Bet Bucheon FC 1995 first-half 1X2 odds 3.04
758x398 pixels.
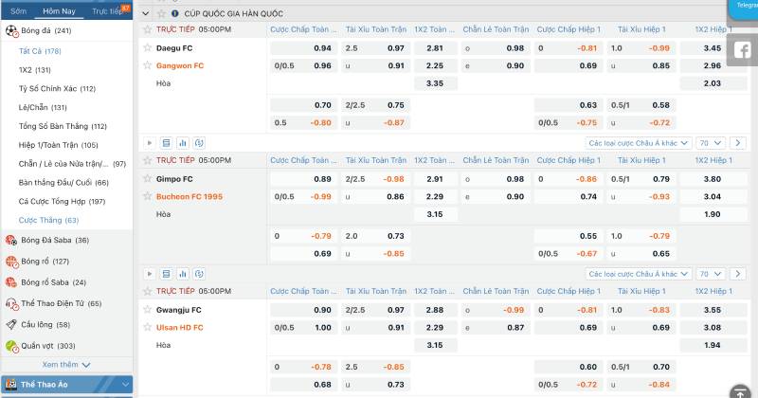point(713,196)
